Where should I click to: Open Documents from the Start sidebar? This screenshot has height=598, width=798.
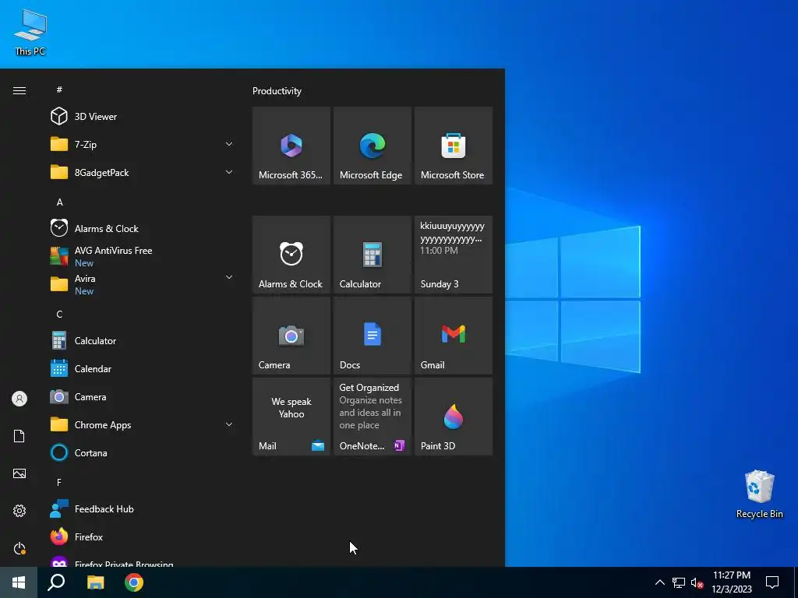coord(19,436)
